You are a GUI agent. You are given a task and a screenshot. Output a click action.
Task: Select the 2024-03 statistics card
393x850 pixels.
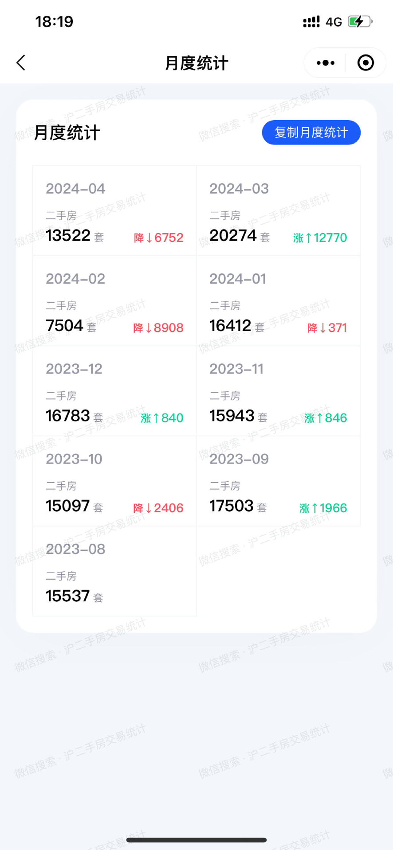pyautogui.click(x=278, y=211)
